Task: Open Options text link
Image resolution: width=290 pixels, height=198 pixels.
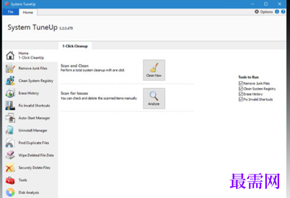Action: click(x=266, y=12)
